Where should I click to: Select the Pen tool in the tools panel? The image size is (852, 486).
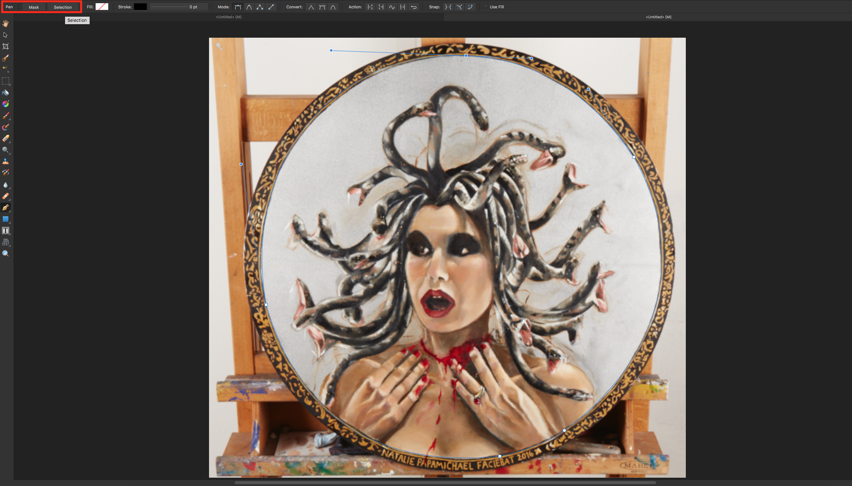tap(6, 207)
